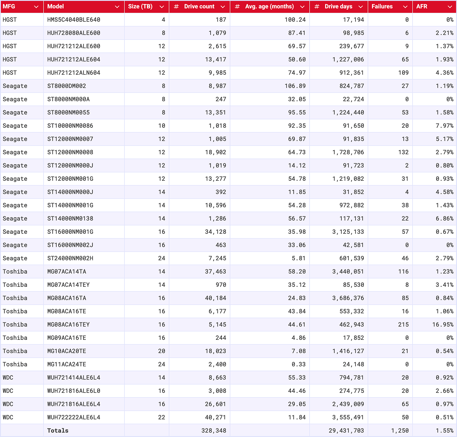457x437 pixels.
Task: Open the Size (TB) column dropdown
Action: (162, 7)
